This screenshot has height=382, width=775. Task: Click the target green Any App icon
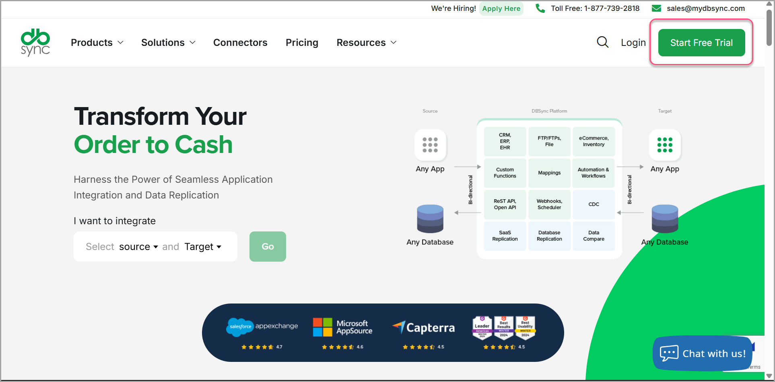tap(665, 145)
